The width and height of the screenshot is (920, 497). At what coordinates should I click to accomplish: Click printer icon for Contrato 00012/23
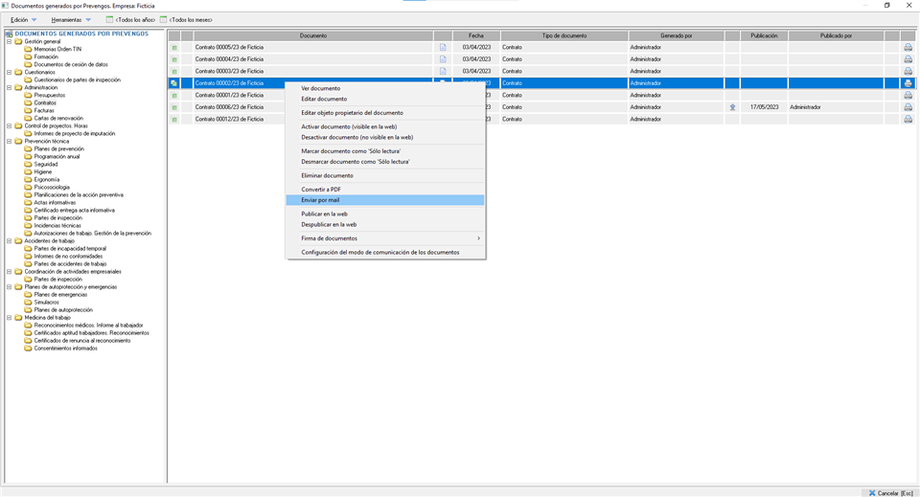pos(908,119)
